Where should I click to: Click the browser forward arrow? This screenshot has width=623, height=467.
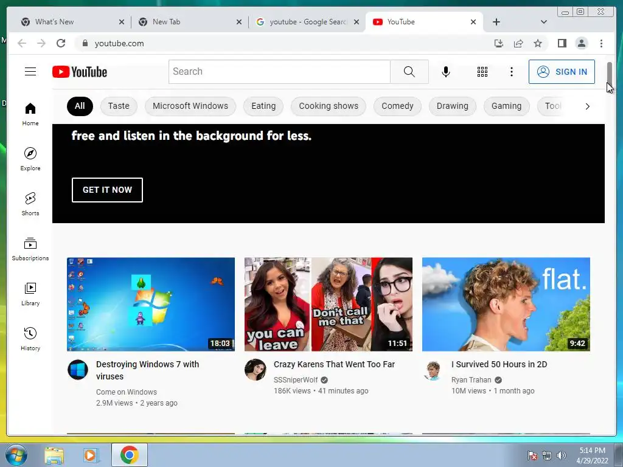pyautogui.click(x=41, y=43)
